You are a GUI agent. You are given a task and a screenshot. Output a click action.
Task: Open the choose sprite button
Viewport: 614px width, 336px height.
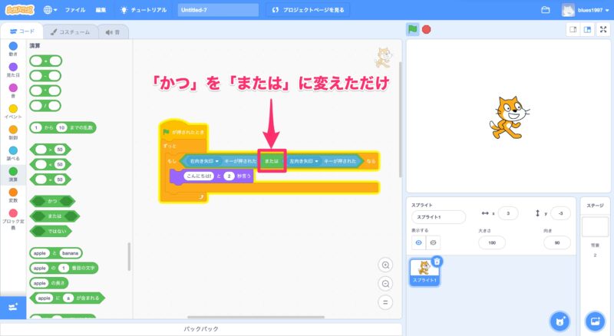click(x=561, y=320)
